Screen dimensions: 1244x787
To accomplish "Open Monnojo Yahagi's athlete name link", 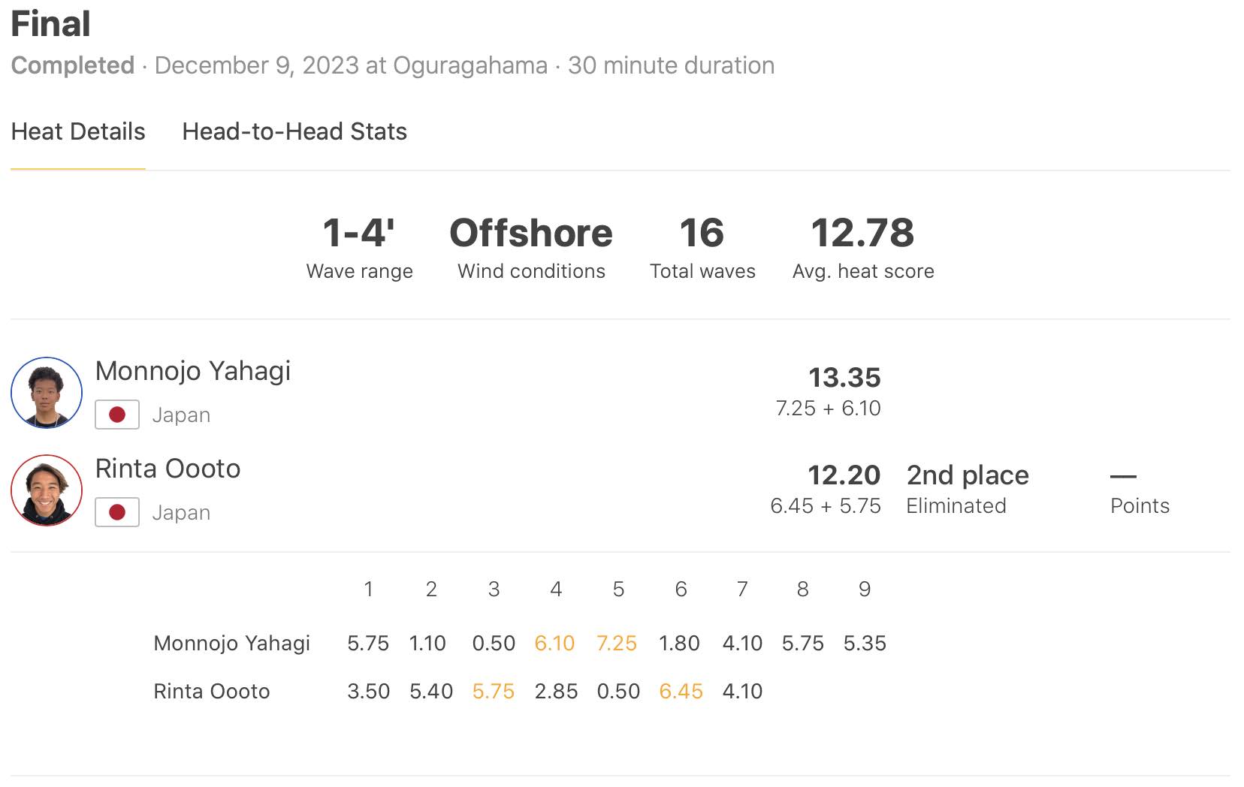I will (193, 371).
